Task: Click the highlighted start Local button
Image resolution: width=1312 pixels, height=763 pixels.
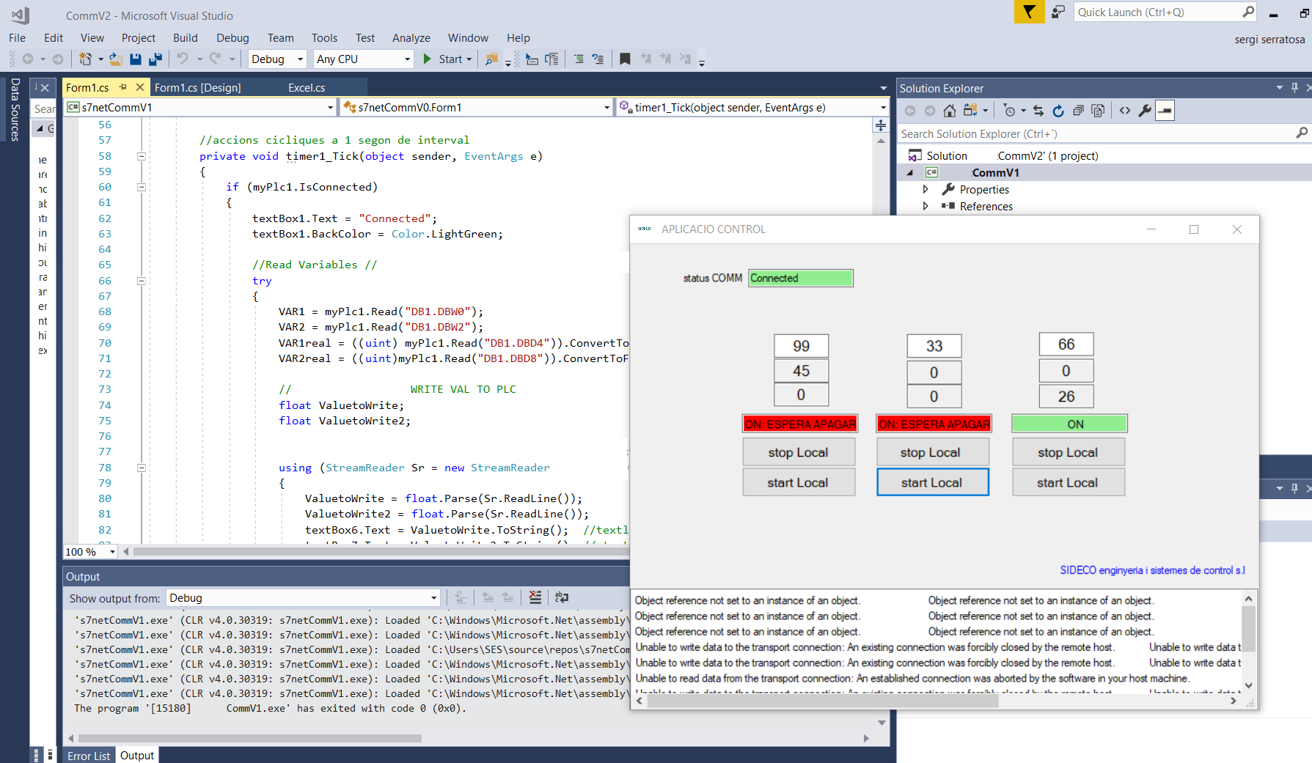Action: click(932, 482)
